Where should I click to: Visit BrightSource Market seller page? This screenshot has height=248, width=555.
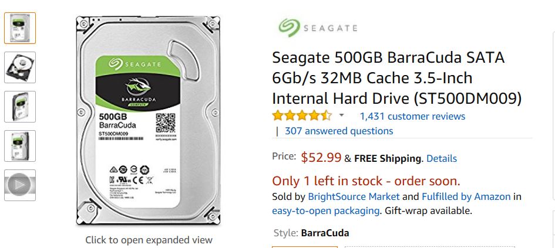(354, 196)
